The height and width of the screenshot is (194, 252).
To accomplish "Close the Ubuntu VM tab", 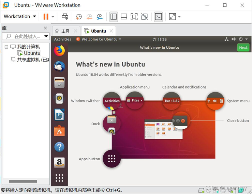I will (x=111, y=31).
